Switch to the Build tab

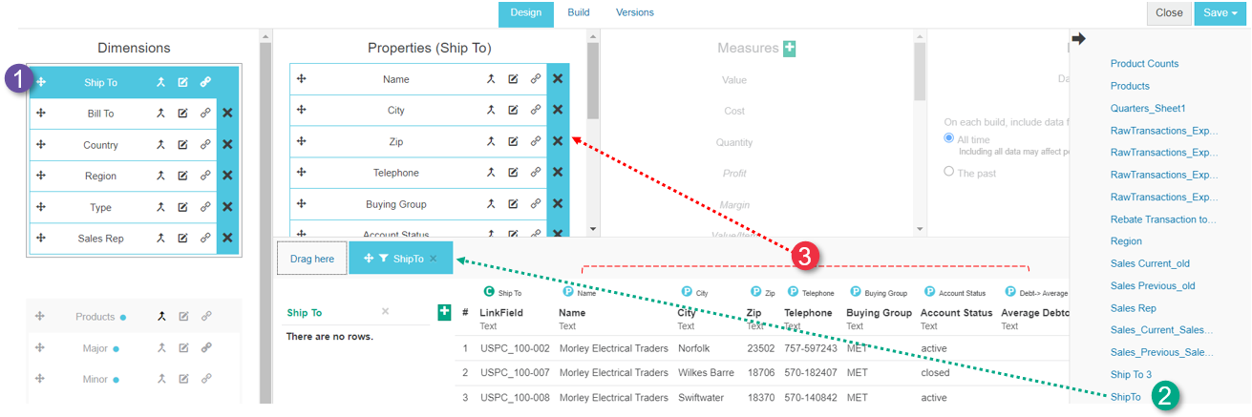(579, 12)
